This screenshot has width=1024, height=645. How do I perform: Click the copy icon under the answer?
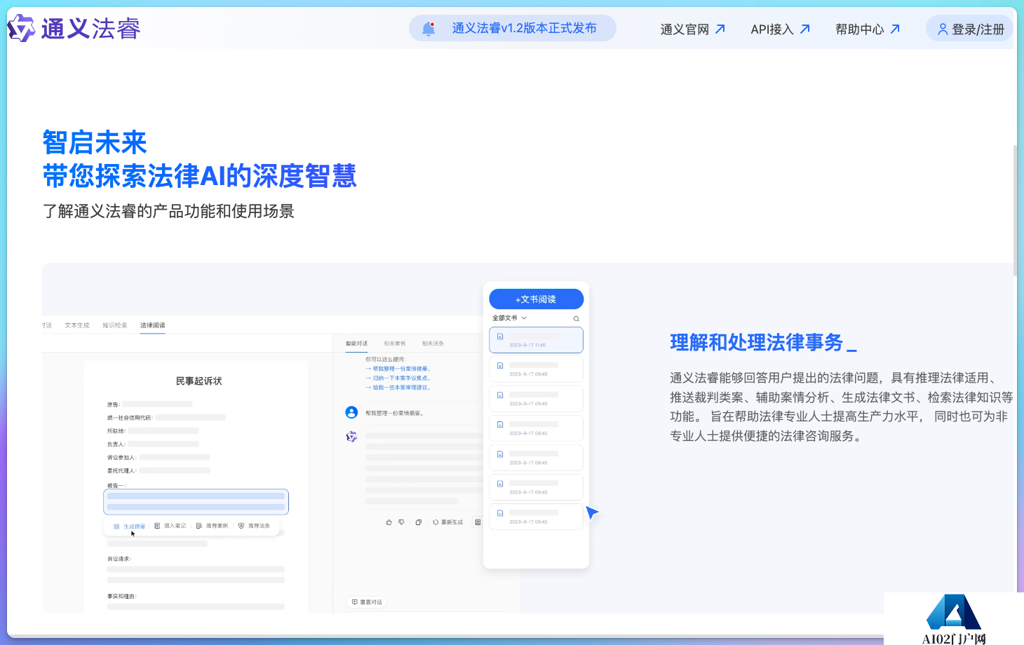(419, 522)
